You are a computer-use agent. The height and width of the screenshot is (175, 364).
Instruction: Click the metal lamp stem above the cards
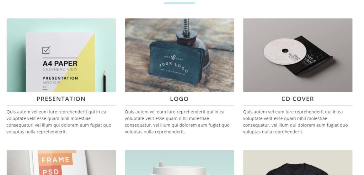tap(186, 27)
